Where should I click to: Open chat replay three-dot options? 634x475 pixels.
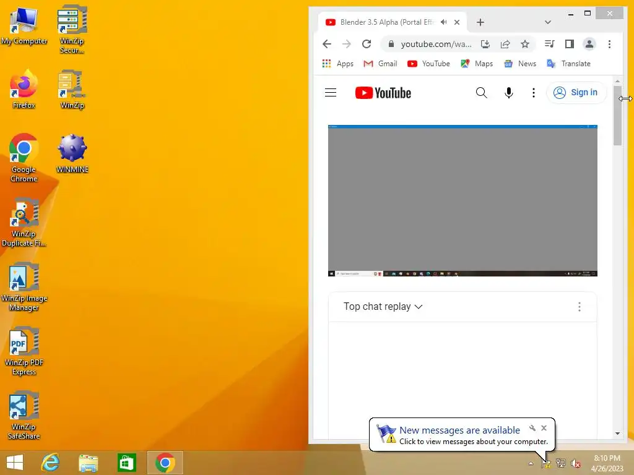(580, 307)
